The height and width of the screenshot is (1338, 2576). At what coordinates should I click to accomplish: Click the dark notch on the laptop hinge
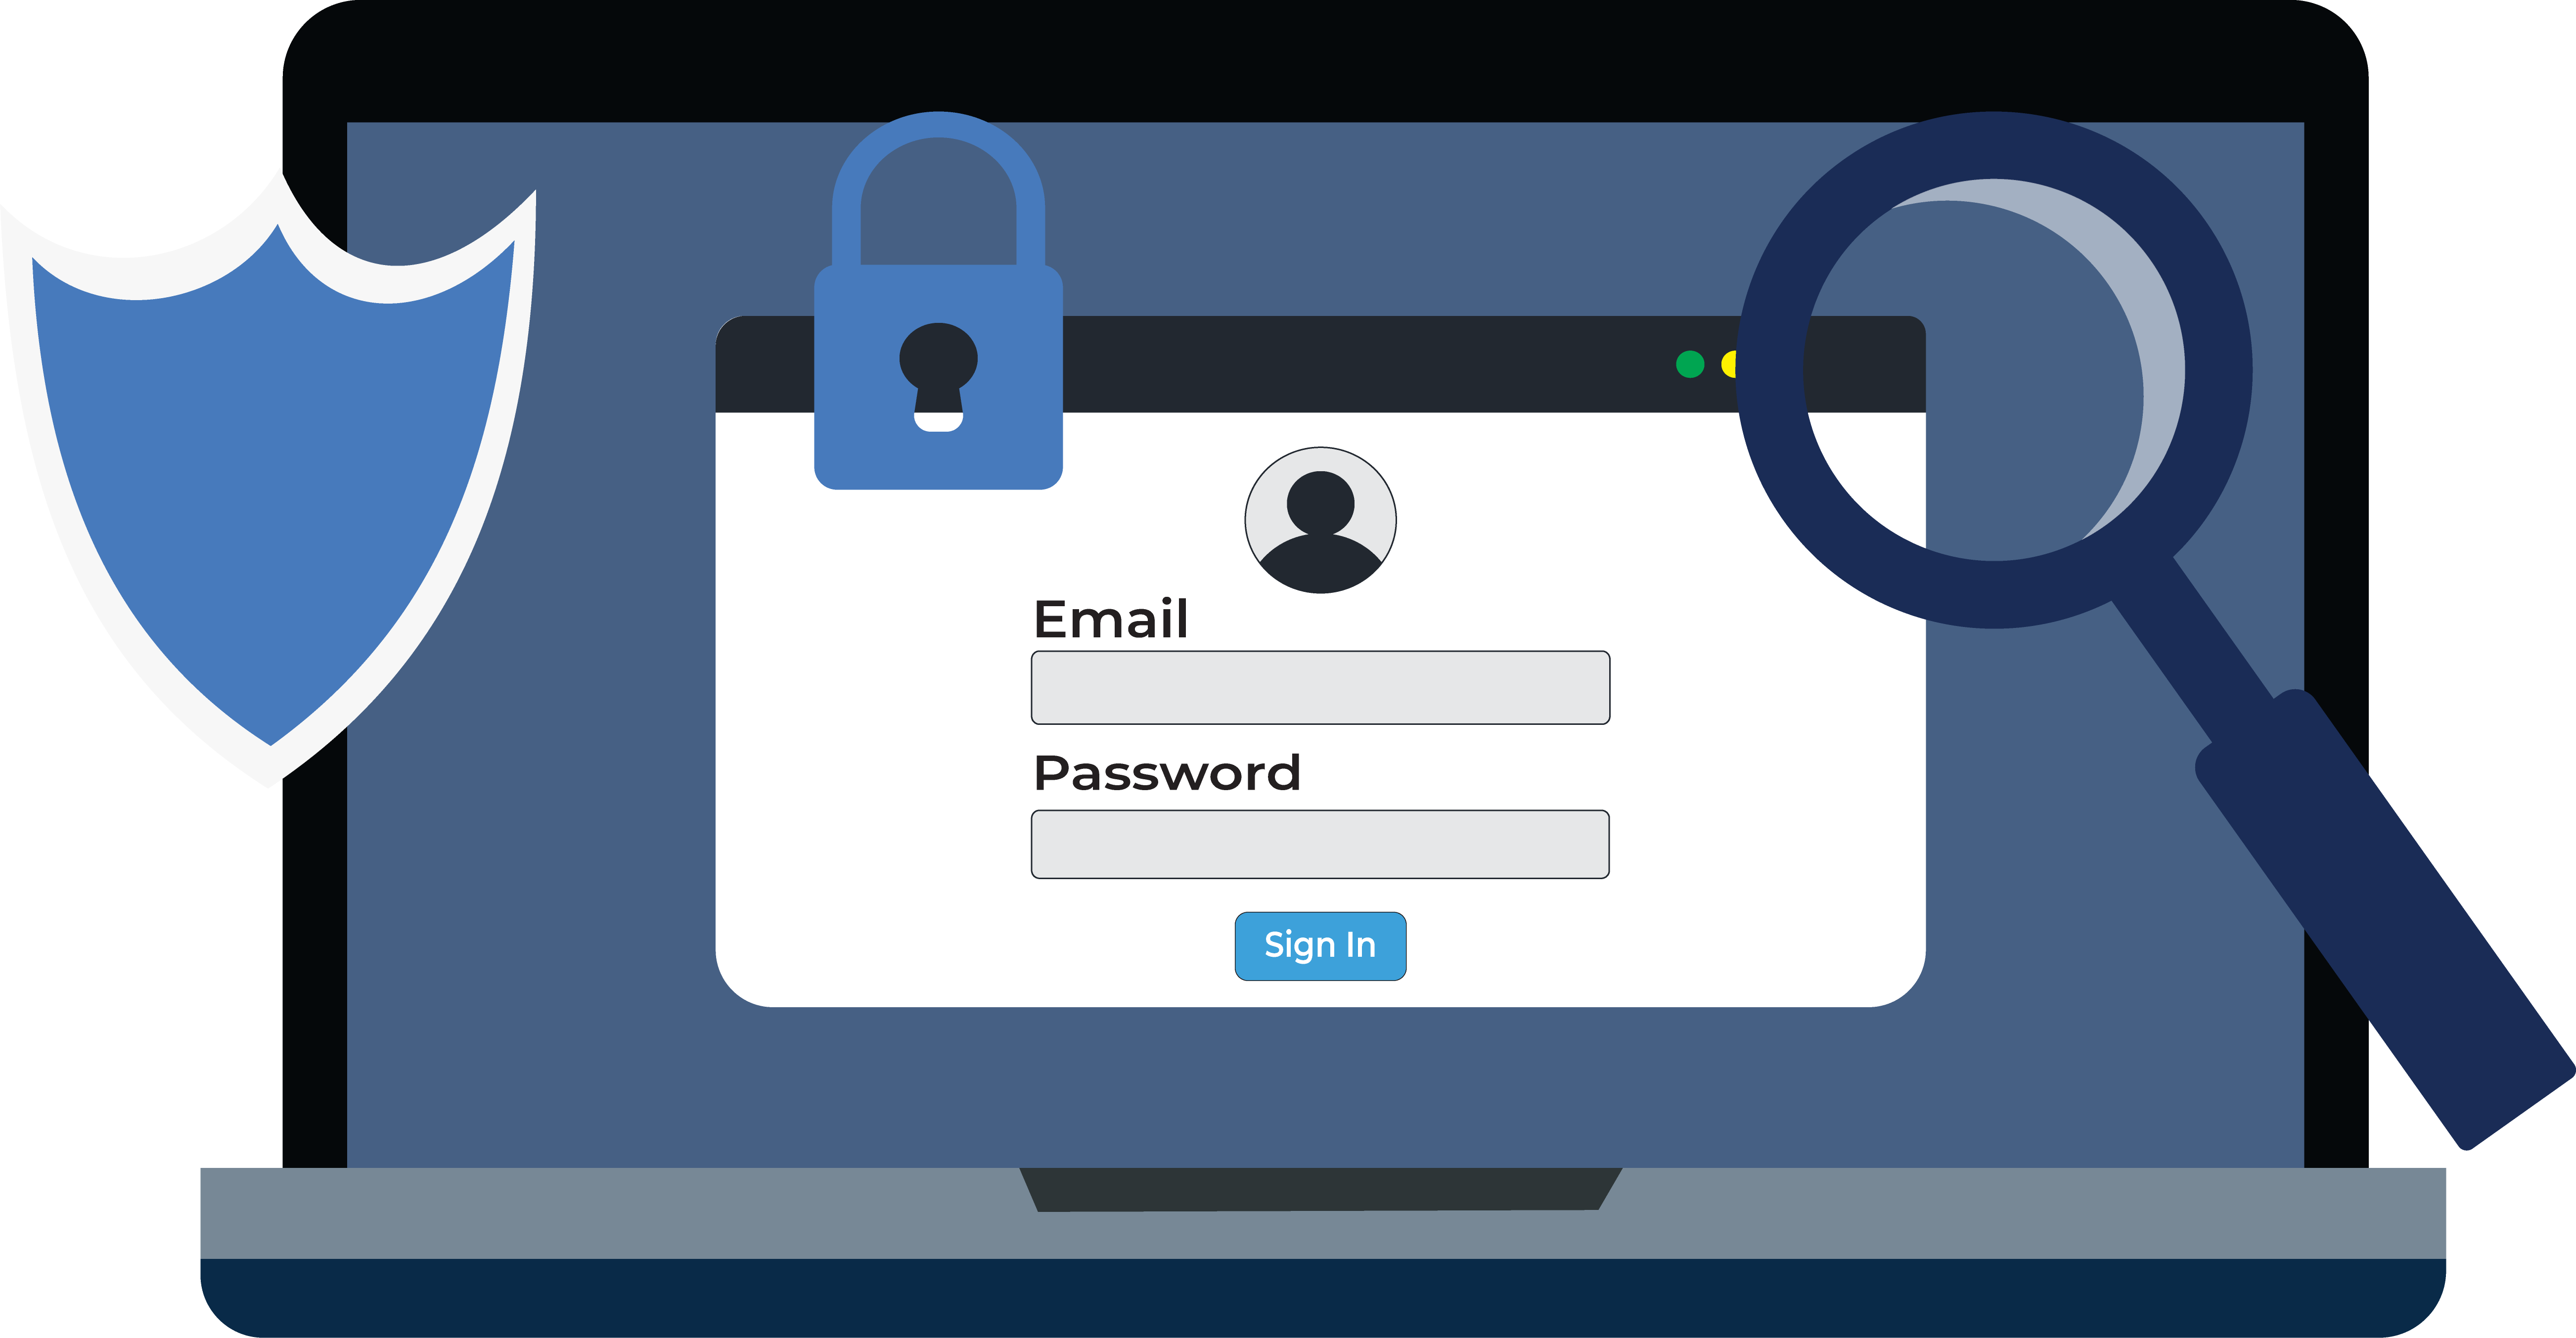click(1320, 1189)
